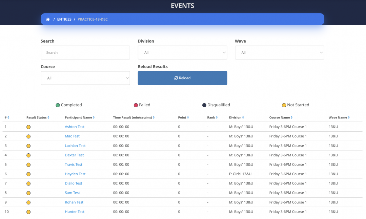
Task: Click Ashton Test's Friday 3-6PM Course 1 cell
Action: [x=288, y=127]
